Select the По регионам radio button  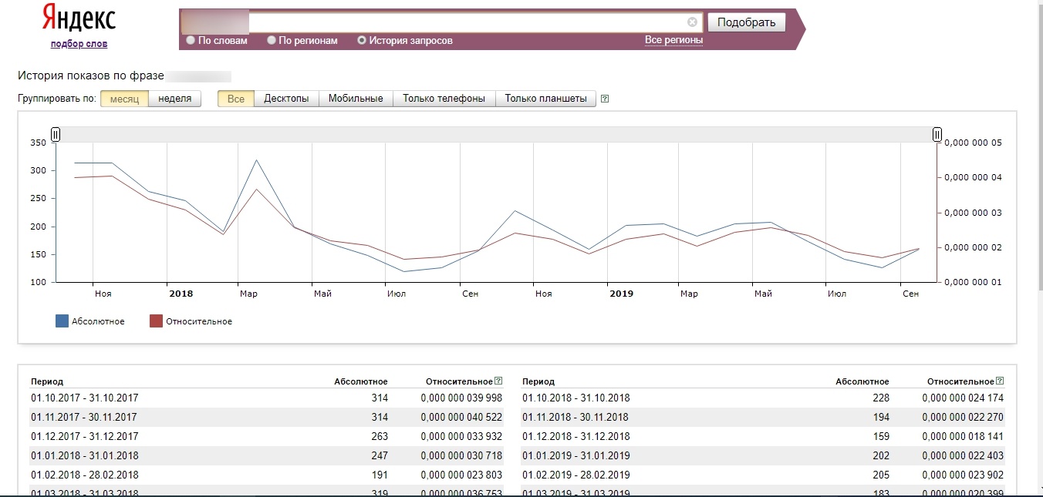[x=272, y=40]
